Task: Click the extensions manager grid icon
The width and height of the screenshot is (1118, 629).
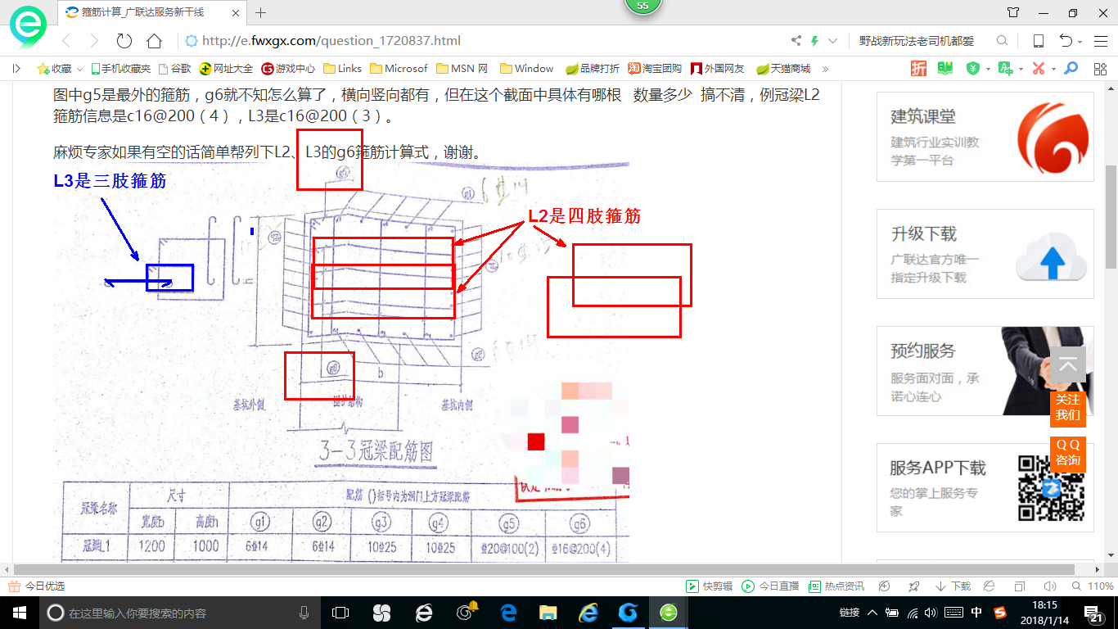Action: click(1098, 69)
